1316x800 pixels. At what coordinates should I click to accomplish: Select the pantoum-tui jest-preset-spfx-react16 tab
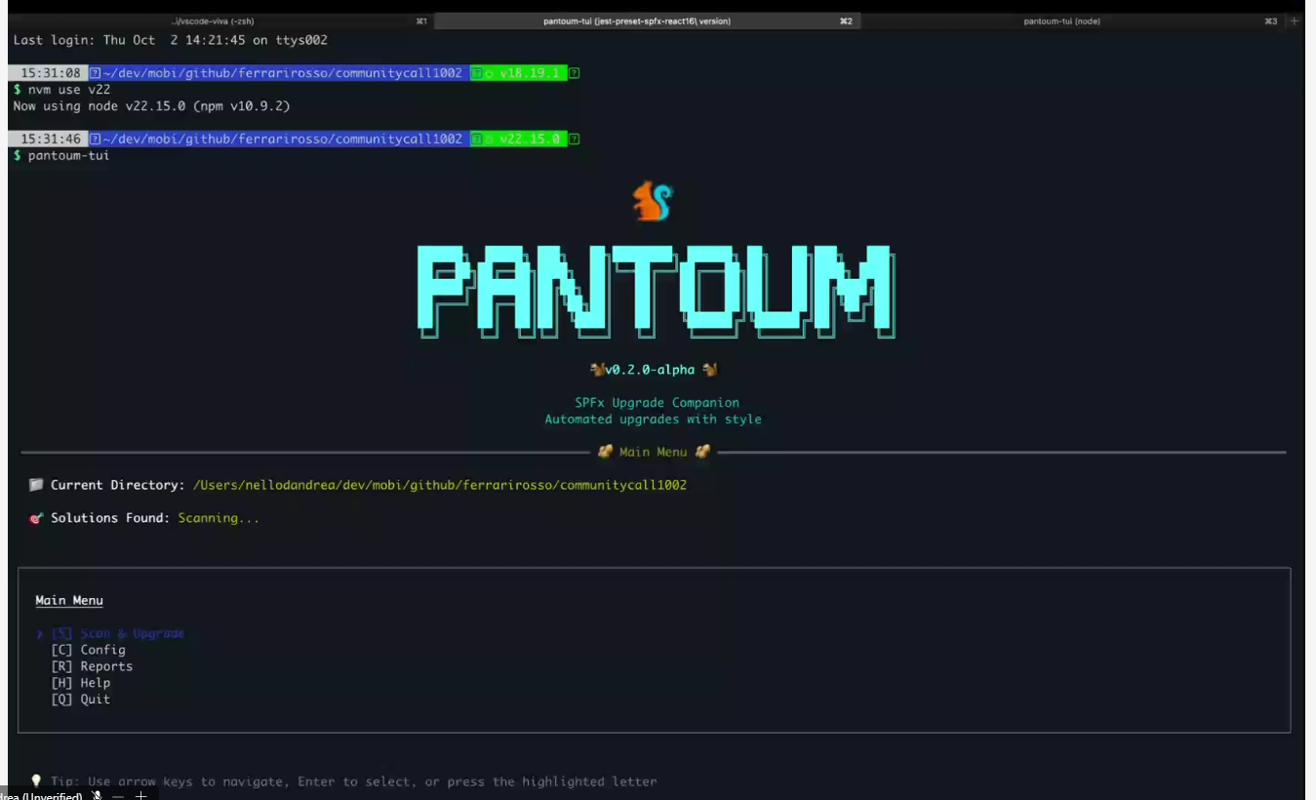(636, 20)
